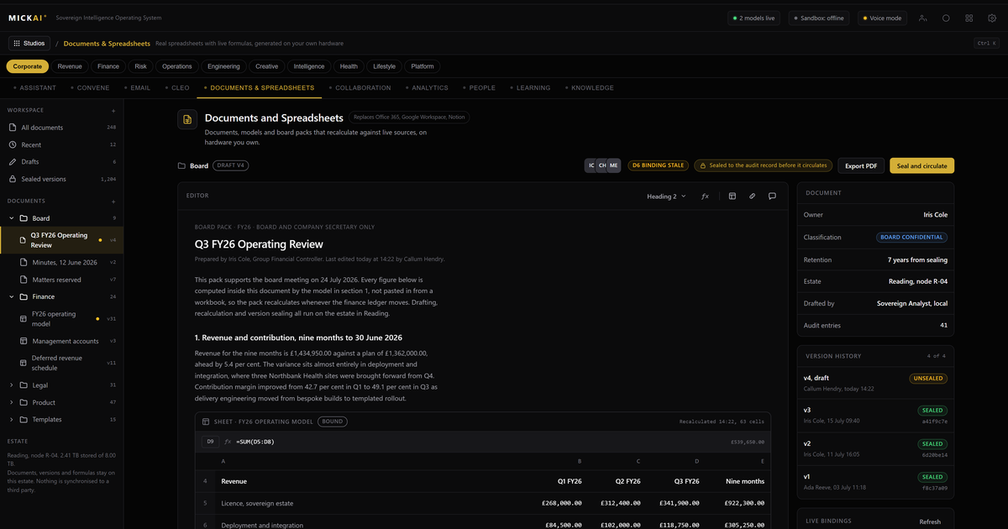
Task: Insert link using editor toolbar link icon
Action: (752, 196)
